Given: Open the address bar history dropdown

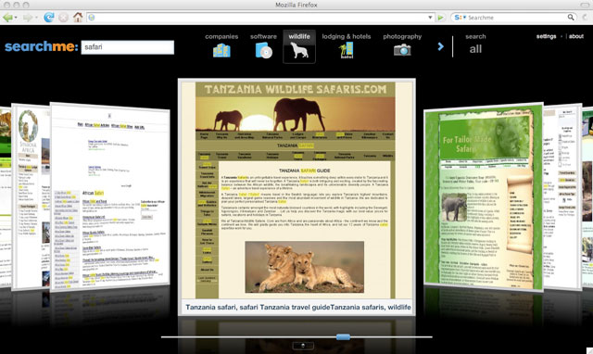Looking at the screenshot, I should click(x=430, y=18).
